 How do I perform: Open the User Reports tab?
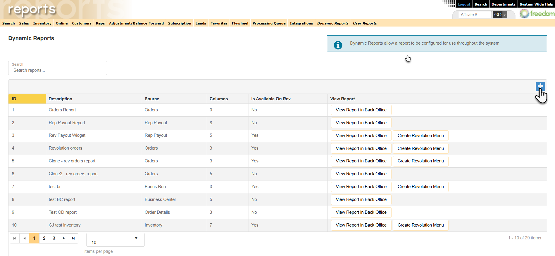click(365, 23)
